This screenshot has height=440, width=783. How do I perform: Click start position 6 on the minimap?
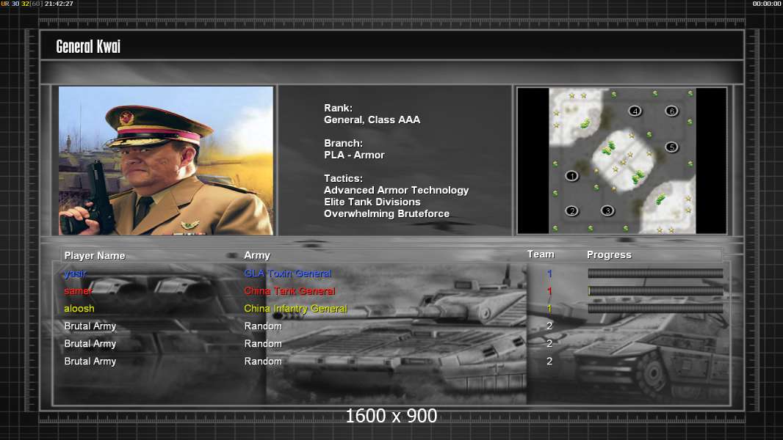[x=671, y=111]
